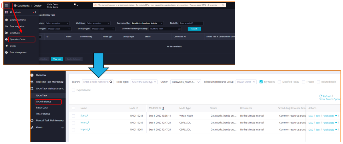Focus the Node ID input field
Image resolution: width=343 pixels, height=144 pixels.
tap(191, 23)
